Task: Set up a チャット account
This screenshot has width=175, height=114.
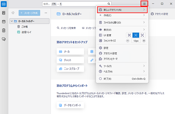Action: point(70,60)
